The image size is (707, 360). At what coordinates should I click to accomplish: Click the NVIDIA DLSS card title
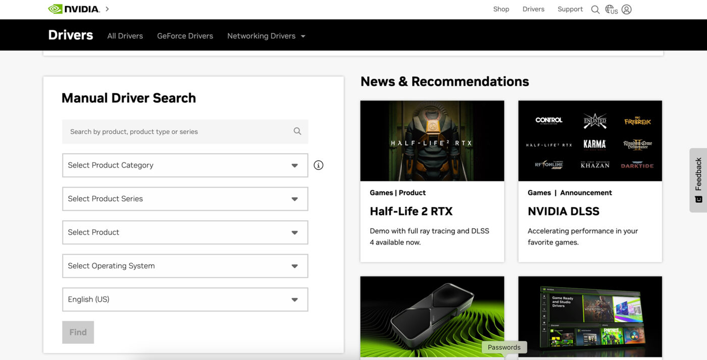[564, 211]
